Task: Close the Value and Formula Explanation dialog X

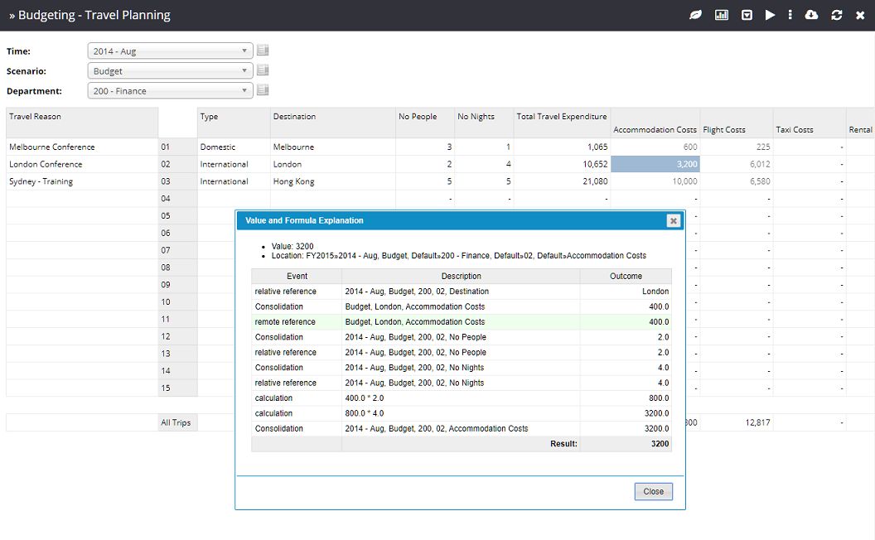Action: pos(673,221)
